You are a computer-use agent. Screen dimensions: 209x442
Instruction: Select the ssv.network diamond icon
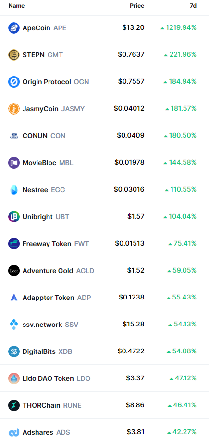point(14,325)
